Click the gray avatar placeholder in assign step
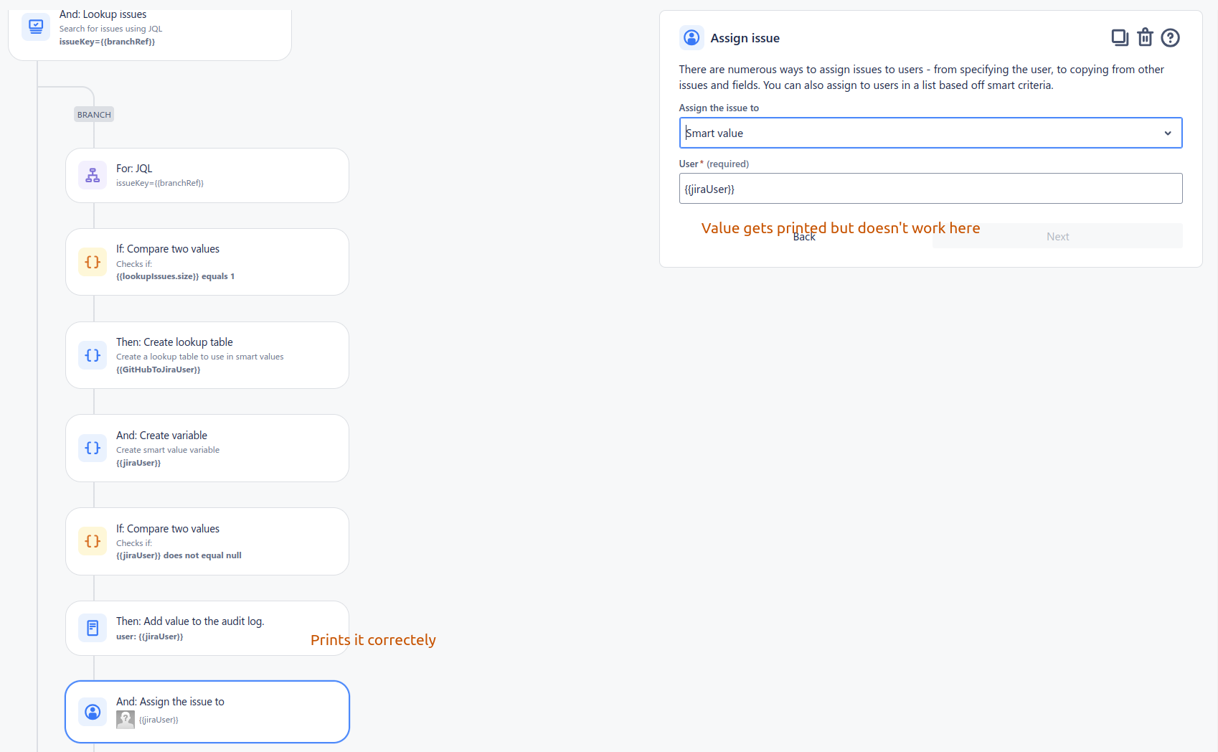 (126, 720)
